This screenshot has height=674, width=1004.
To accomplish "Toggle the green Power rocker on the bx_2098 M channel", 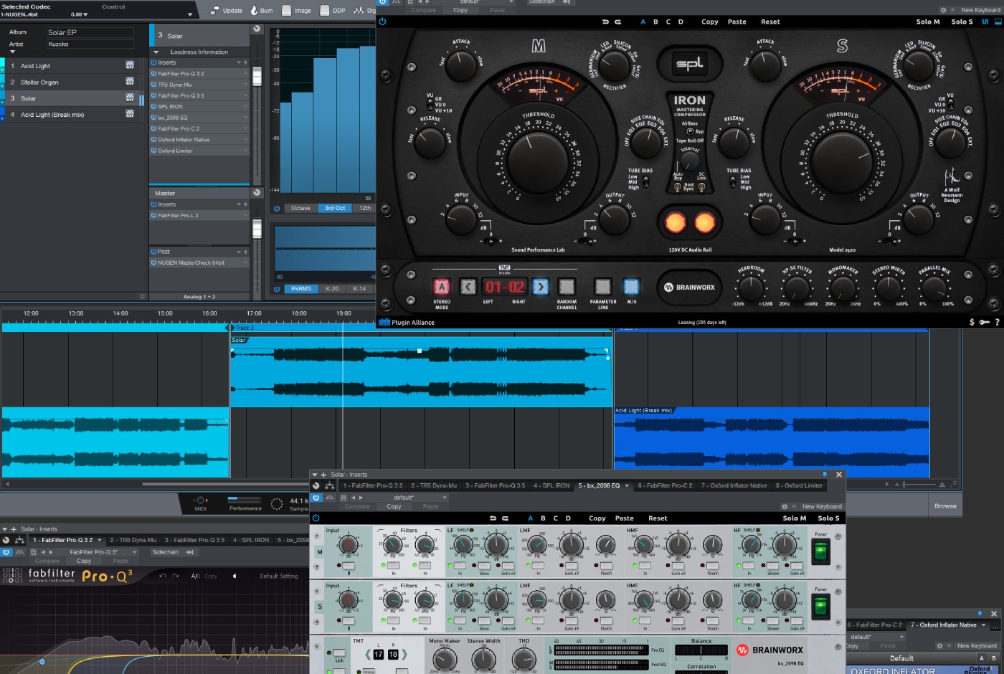I will [x=821, y=551].
